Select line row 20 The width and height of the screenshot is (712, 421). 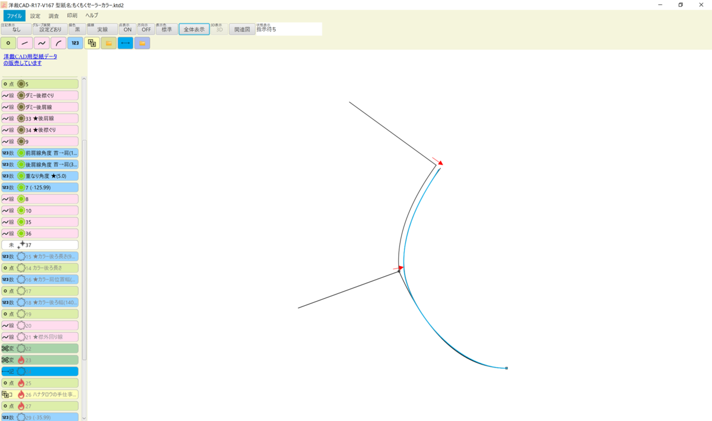(40, 325)
